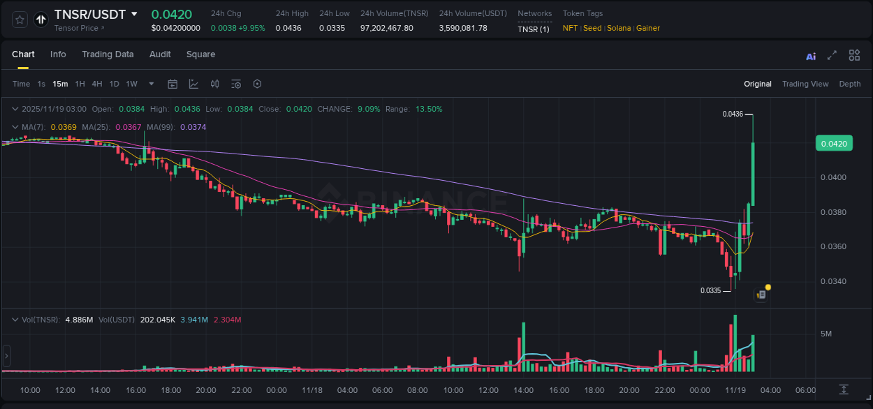This screenshot has height=409, width=873.
Task: Open the extra intervals dropdown arrow
Action: point(150,84)
